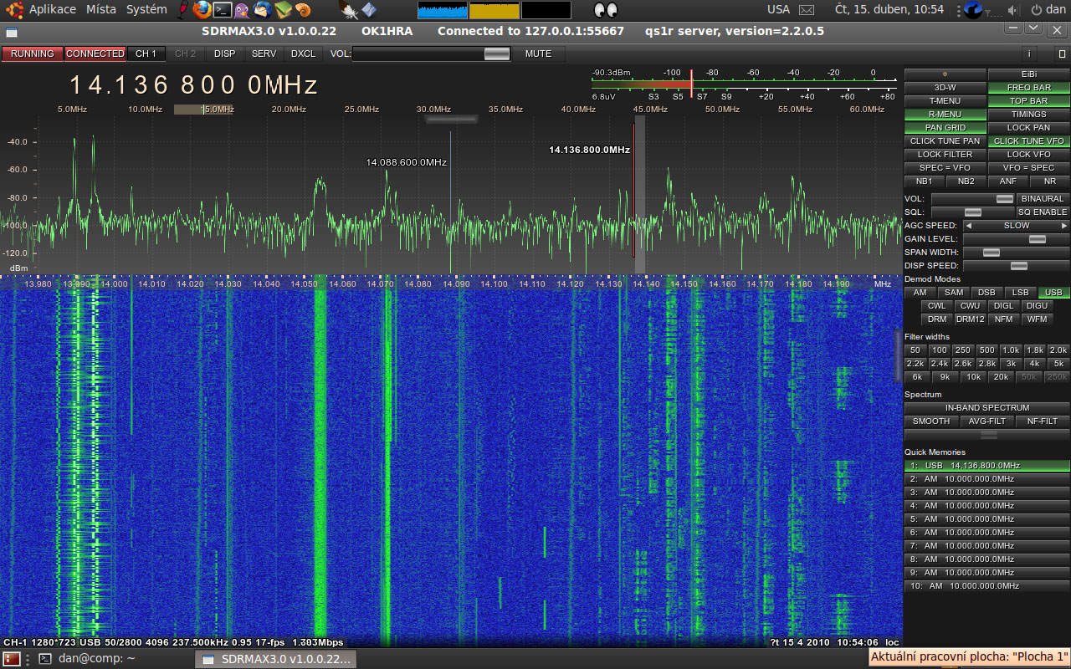This screenshot has width=1071, height=669.
Task: Click the volume speaker tray icon
Action: (x=1013, y=10)
